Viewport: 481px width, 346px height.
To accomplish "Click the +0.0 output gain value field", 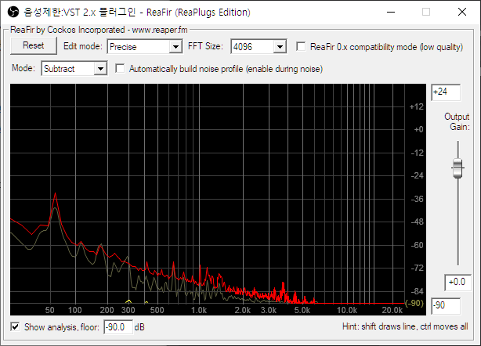I will point(457,283).
